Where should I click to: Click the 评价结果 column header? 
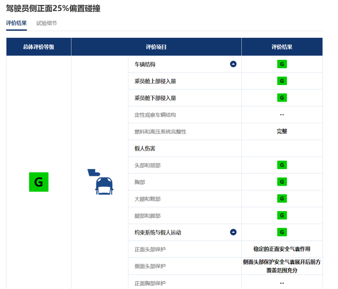282,47
